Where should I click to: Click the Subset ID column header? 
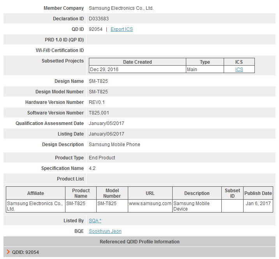(x=232, y=193)
